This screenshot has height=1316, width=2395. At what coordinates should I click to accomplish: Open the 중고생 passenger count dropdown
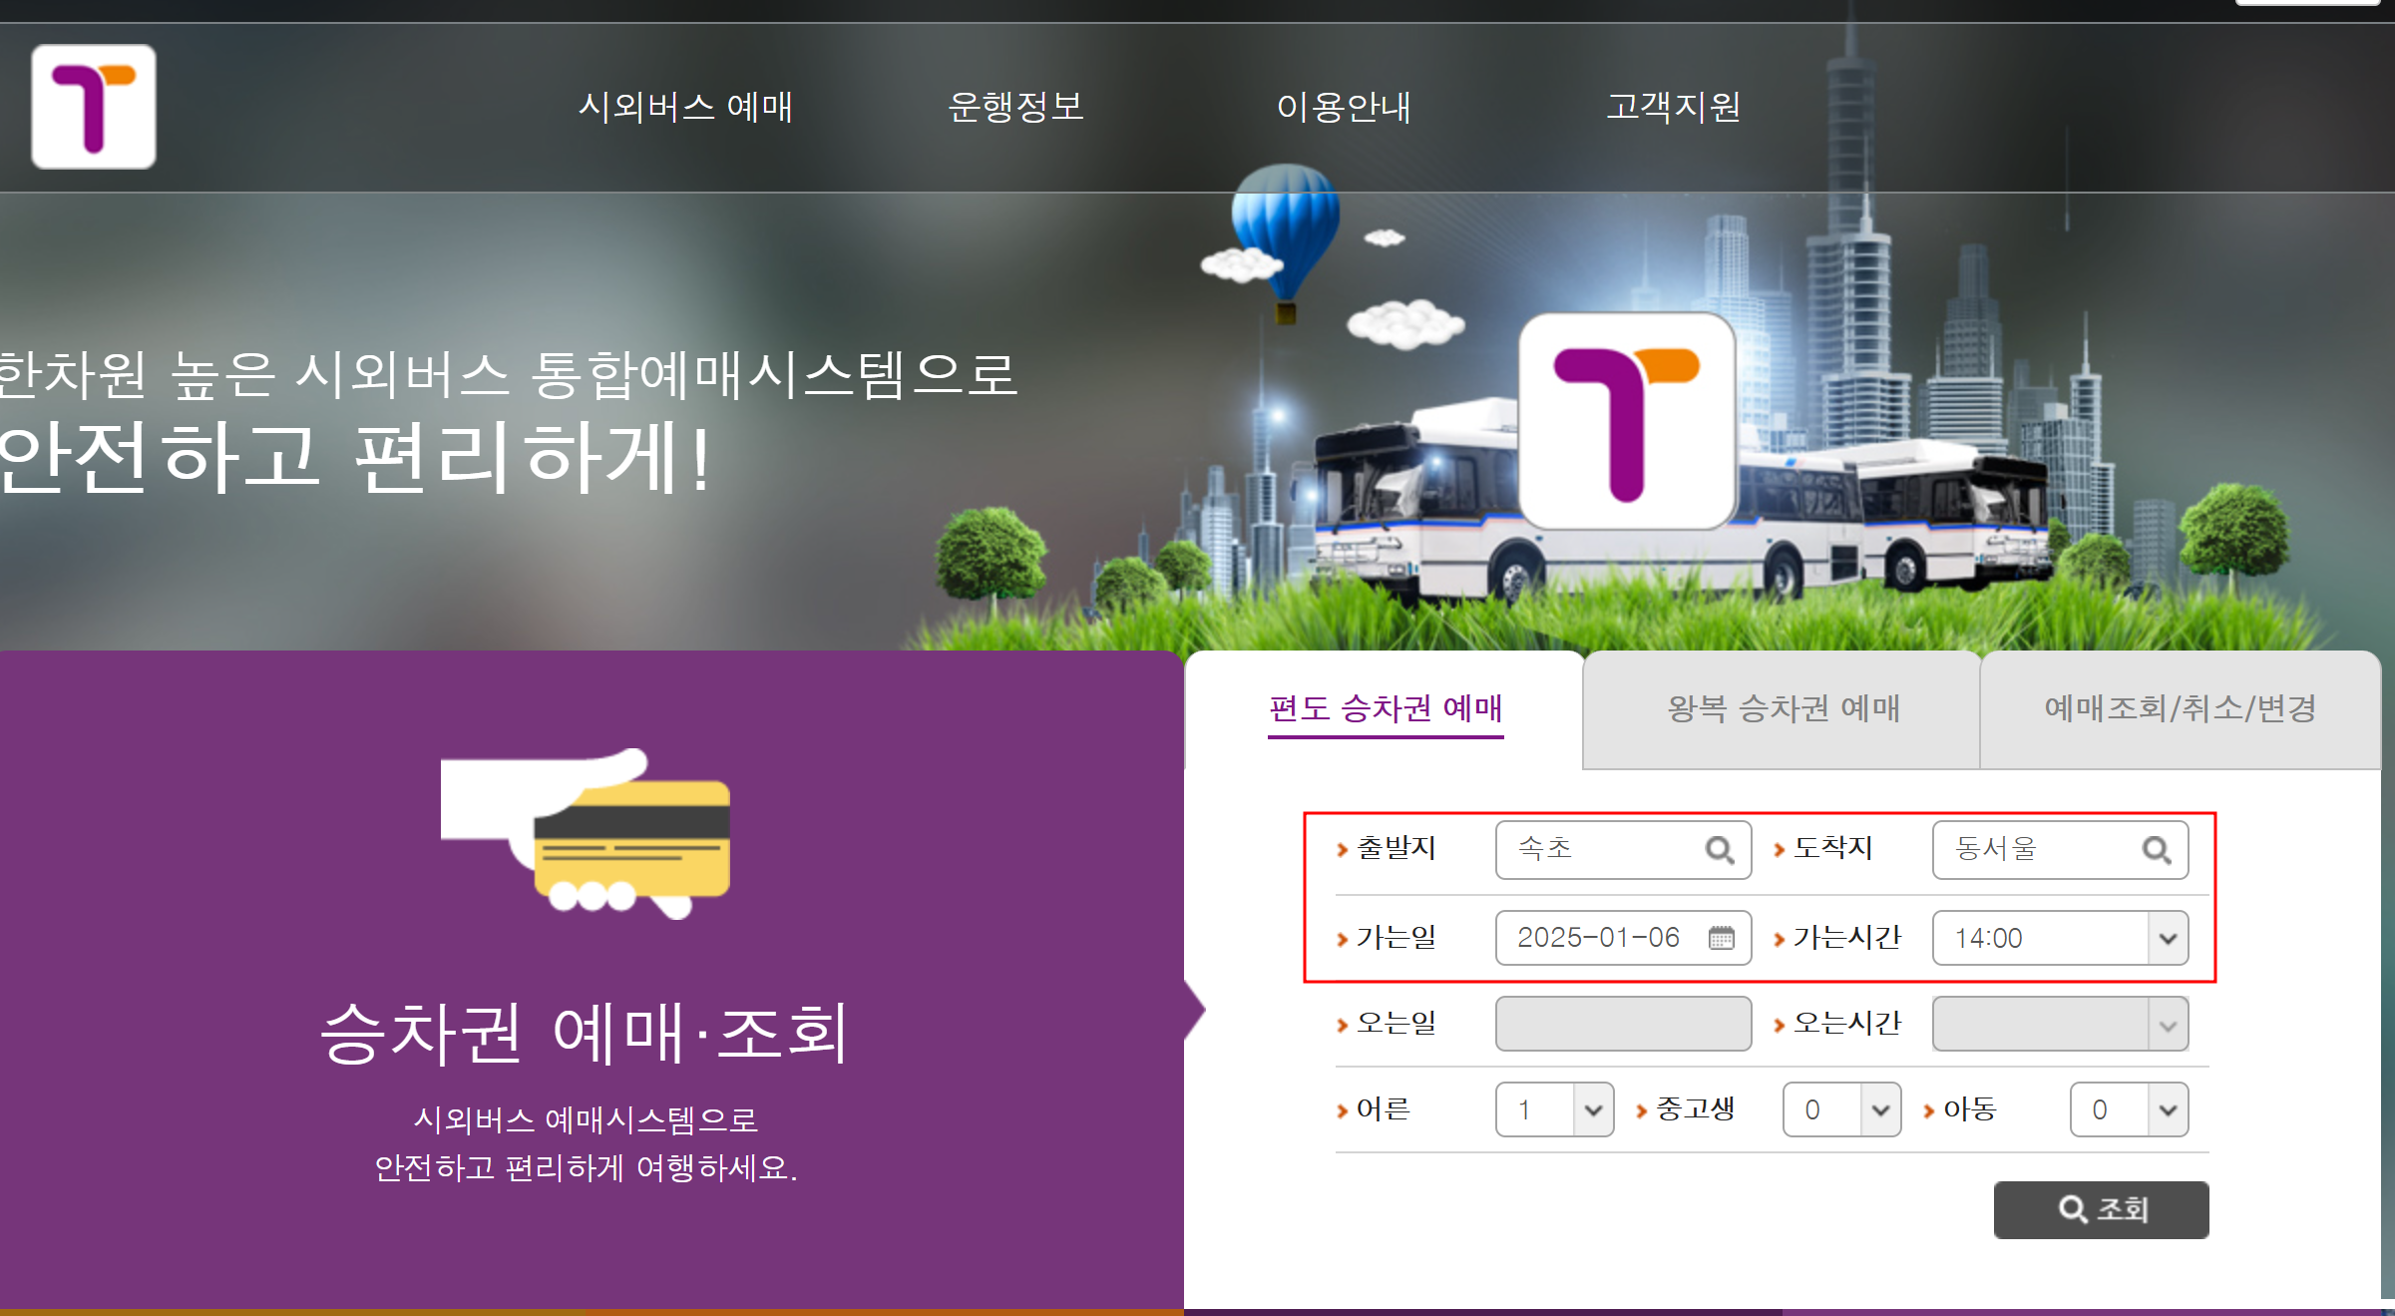1879,1109
